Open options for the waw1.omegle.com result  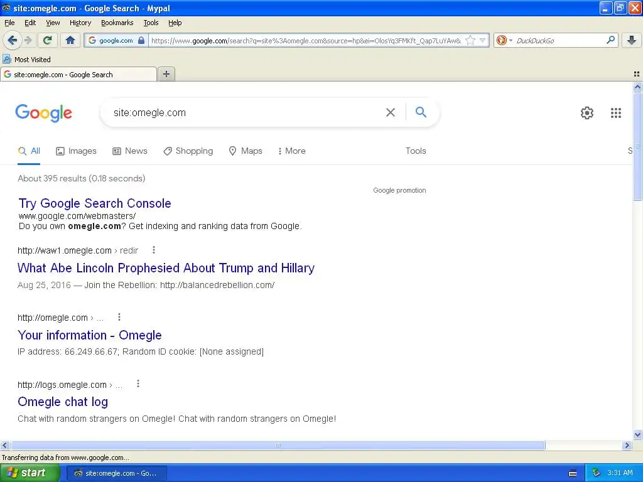click(154, 250)
